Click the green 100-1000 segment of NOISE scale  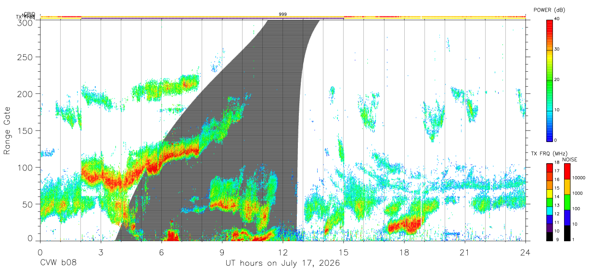tap(567, 202)
